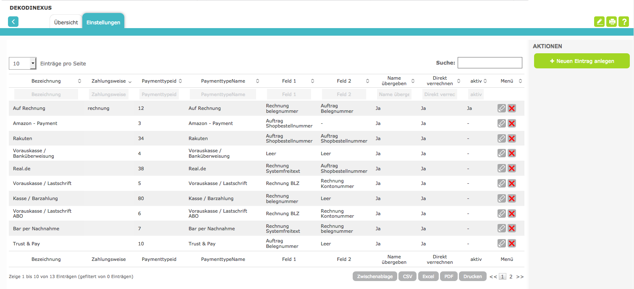634x289 pixels.
Task: Click the green printer icon
Action: coord(612,22)
